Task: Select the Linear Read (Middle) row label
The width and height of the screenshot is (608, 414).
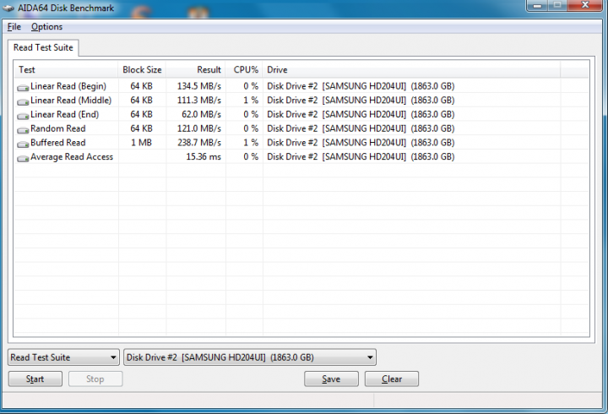Action: pyautogui.click(x=71, y=100)
